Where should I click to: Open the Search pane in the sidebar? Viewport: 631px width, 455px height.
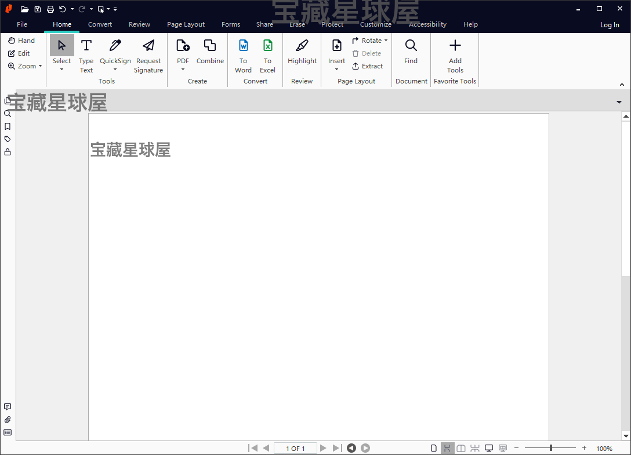coord(8,114)
